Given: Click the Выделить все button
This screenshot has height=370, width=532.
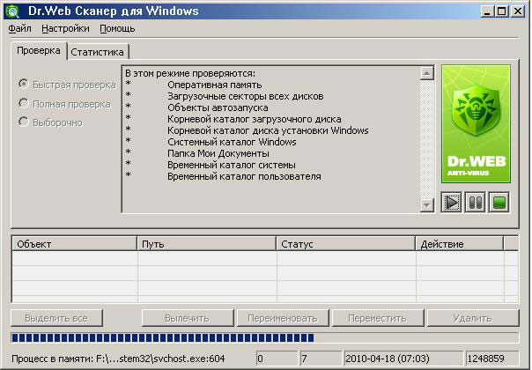Looking at the screenshot, I should click(56, 318).
